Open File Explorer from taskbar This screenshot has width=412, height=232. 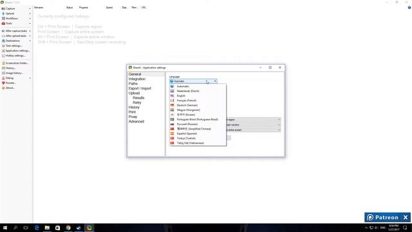pyautogui.click(x=47, y=227)
